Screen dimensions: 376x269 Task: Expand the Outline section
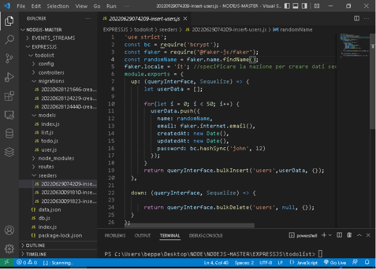pyautogui.click(x=58, y=245)
